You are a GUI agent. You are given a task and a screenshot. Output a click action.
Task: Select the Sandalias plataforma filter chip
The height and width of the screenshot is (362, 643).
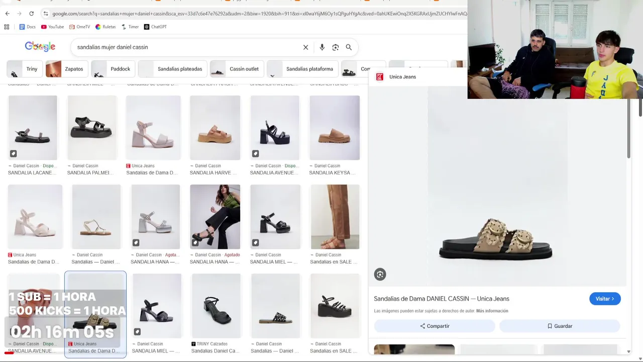302,69
